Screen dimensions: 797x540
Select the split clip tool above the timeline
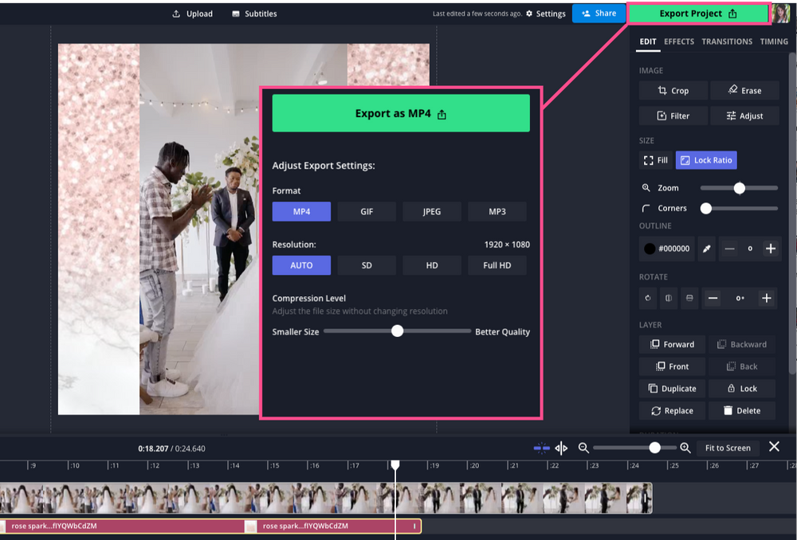pos(561,448)
